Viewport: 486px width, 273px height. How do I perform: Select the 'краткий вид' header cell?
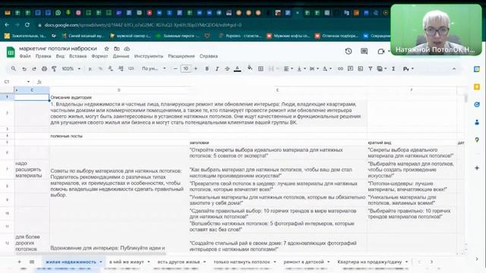(x=380, y=143)
